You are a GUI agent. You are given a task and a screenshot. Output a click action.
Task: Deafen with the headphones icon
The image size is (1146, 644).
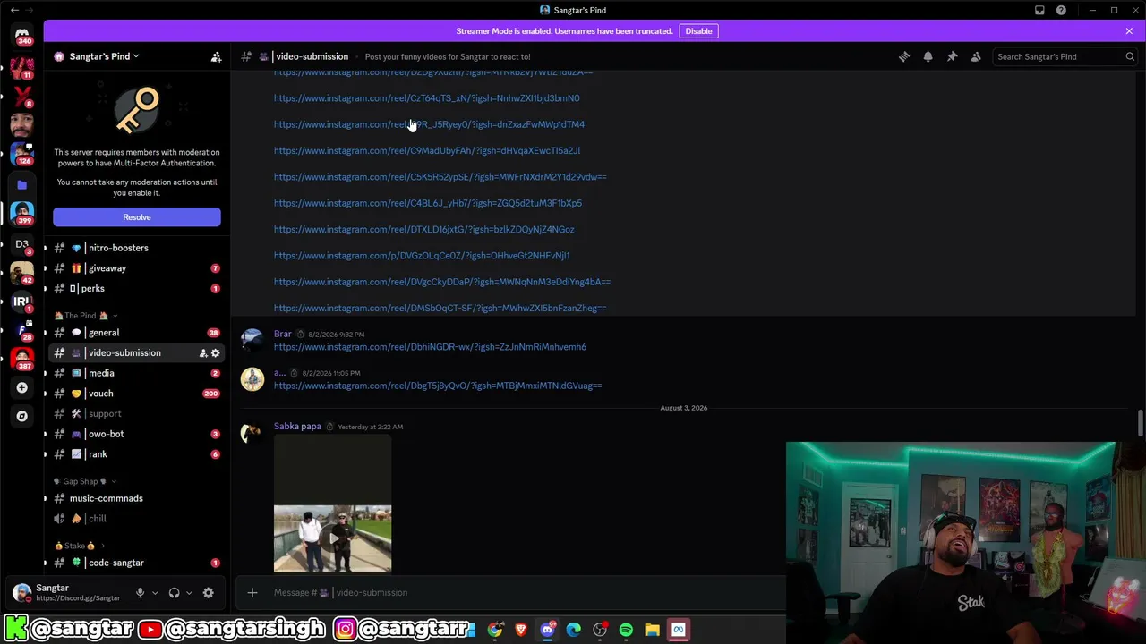click(174, 592)
